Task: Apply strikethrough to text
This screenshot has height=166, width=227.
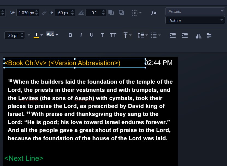Action: coord(102,35)
